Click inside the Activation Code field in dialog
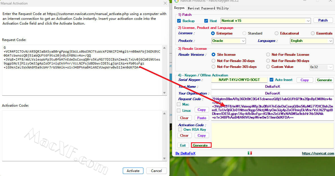 82,135
